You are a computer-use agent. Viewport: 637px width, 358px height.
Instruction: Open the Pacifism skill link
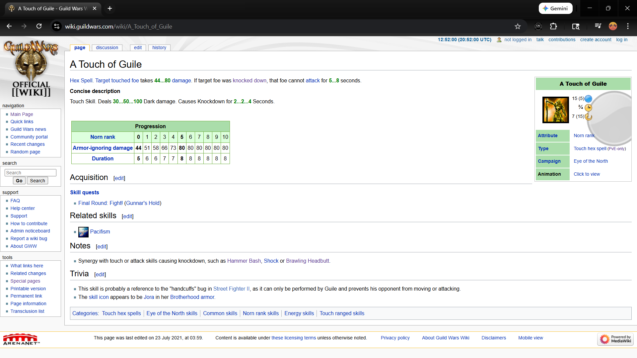[x=100, y=231]
